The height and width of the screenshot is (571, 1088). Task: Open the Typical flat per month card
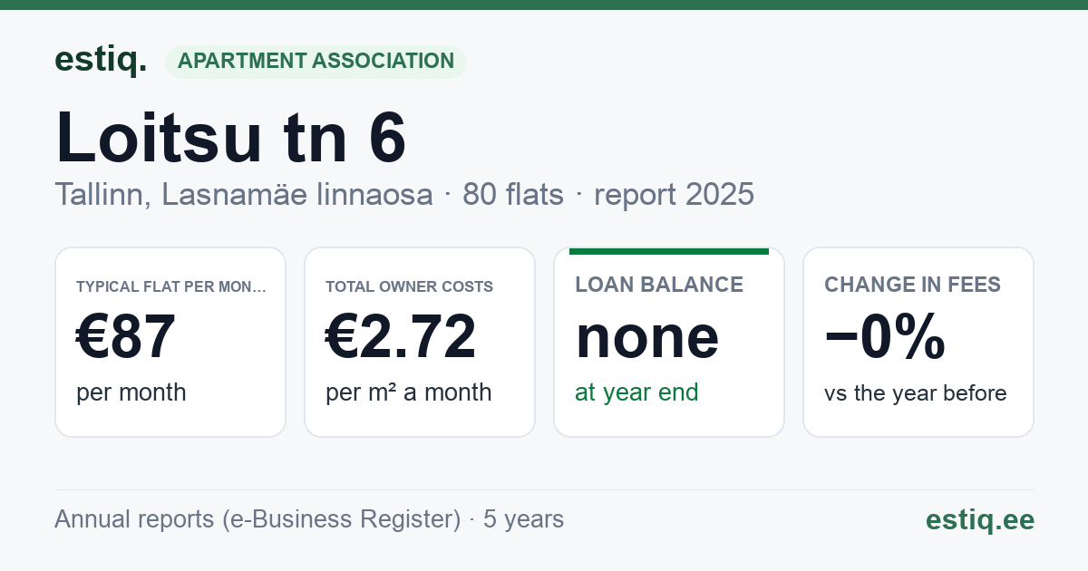170,342
